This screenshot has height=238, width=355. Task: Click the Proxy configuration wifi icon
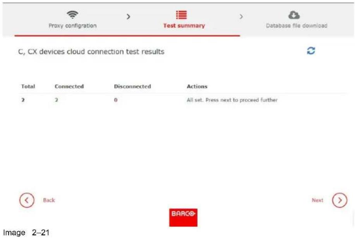[72, 15]
